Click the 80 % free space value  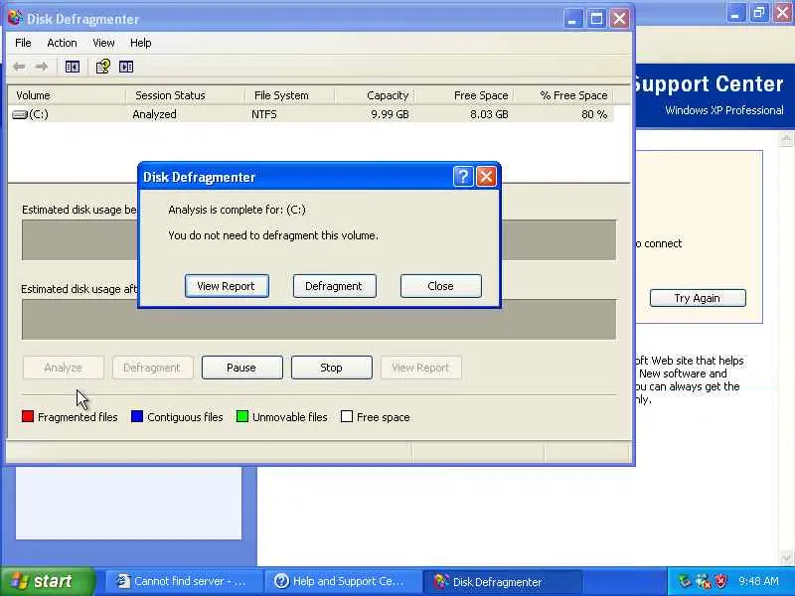(x=594, y=114)
